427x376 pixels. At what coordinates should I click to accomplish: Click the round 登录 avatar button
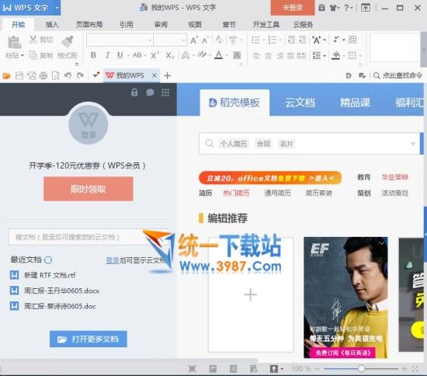click(x=89, y=125)
